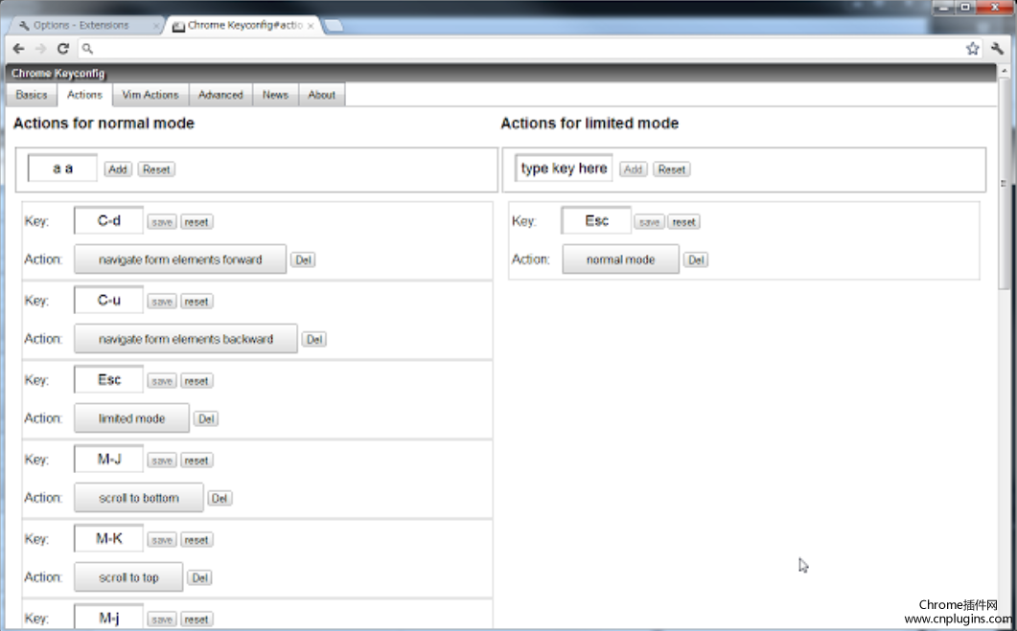Open the 'scroll to bottom' action selector
This screenshot has height=631, width=1017.
pyautogui.click(x=139, y=498)
